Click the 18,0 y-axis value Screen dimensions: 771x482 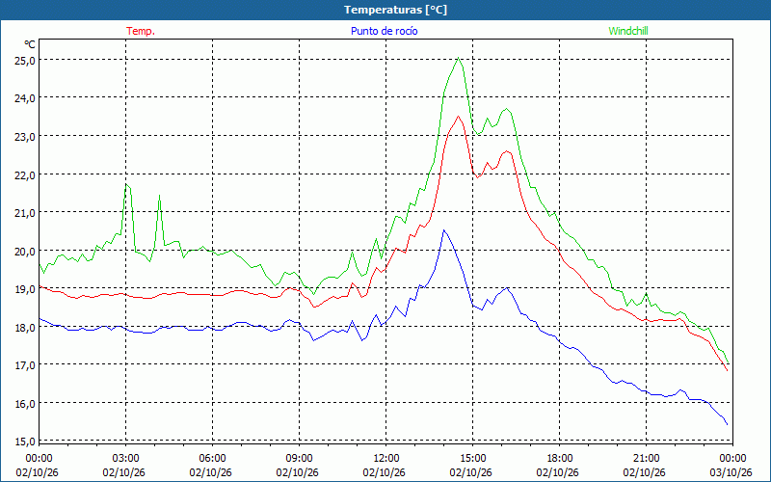25,328
